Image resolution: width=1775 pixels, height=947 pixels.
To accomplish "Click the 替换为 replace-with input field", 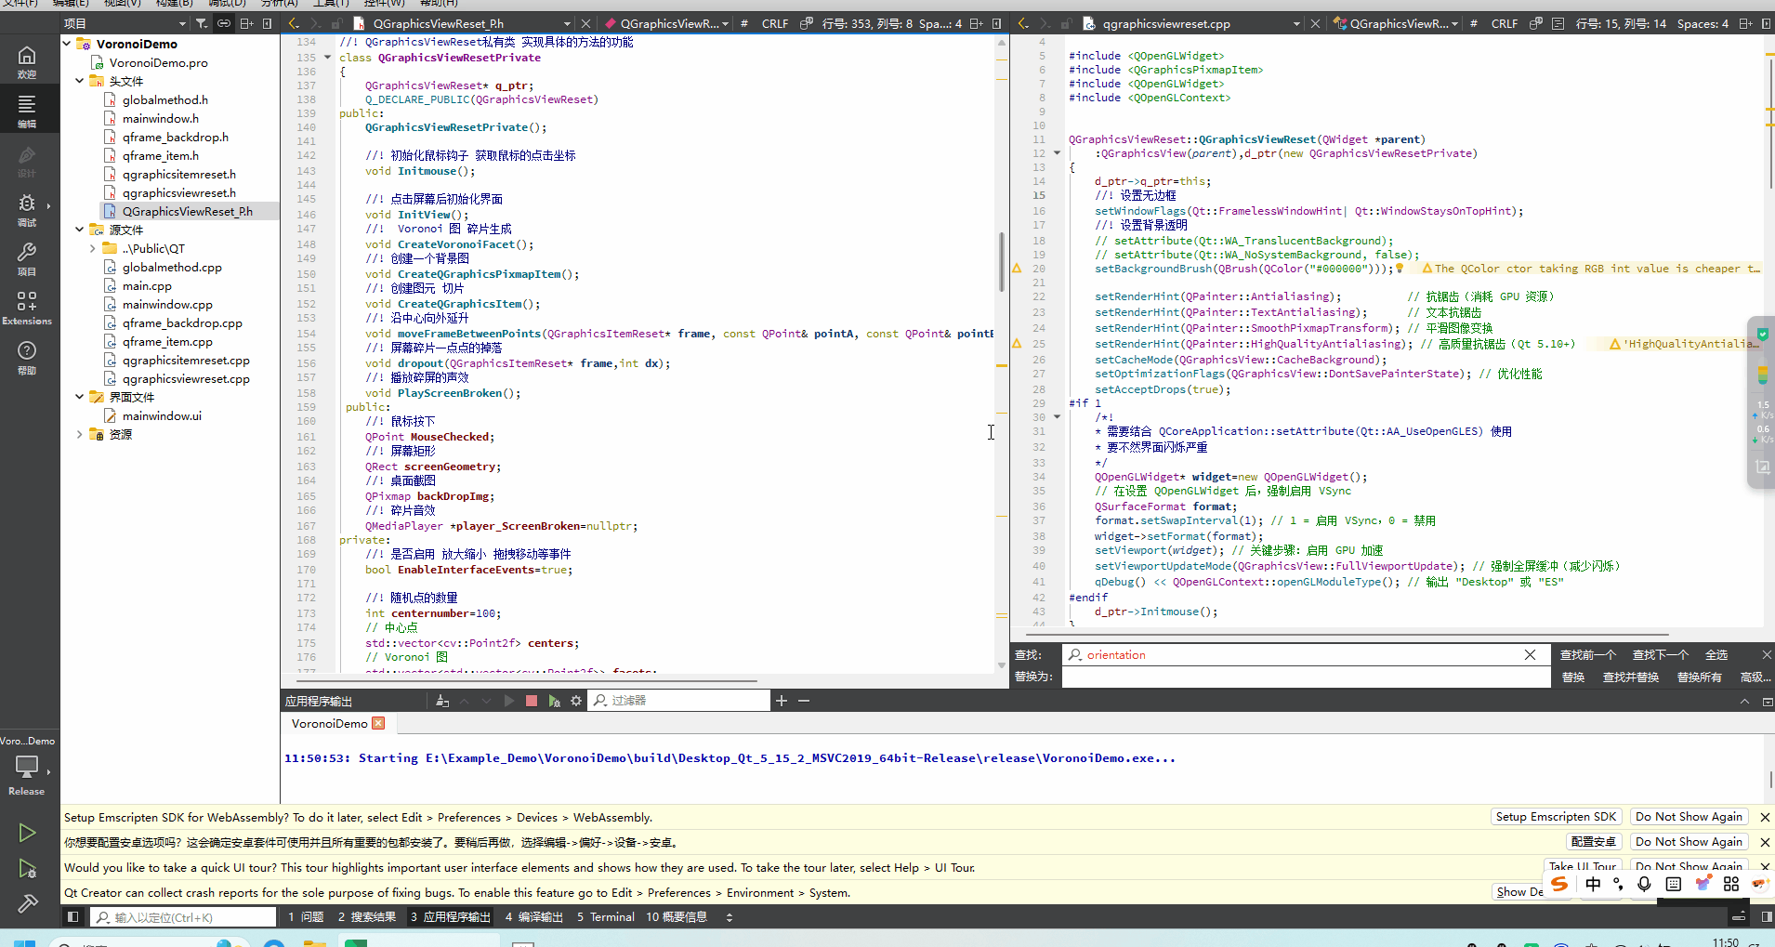I will pyautogui.click(x=1306, y=677).
